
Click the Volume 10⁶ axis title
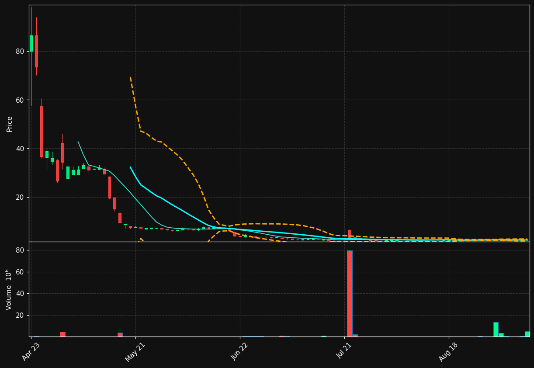point(9,289)
